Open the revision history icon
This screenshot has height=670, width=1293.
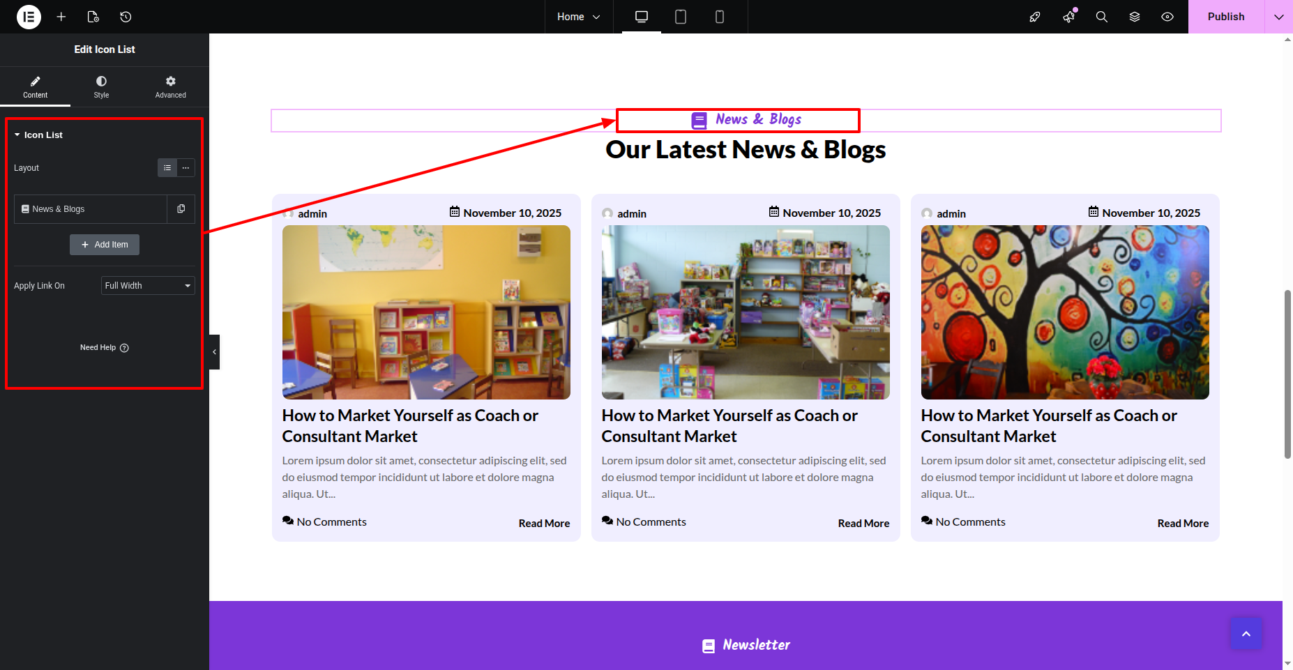point(126,17)
